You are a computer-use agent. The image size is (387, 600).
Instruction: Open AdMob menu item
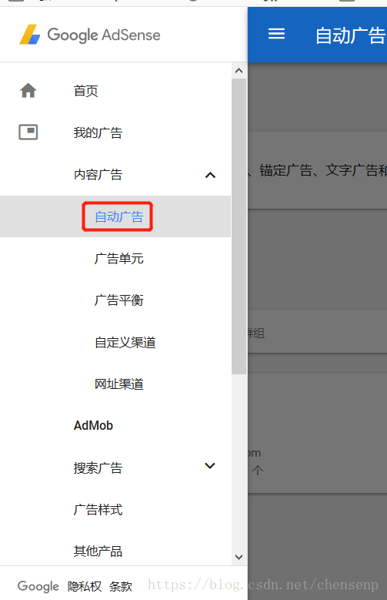(x=93, y=425)
